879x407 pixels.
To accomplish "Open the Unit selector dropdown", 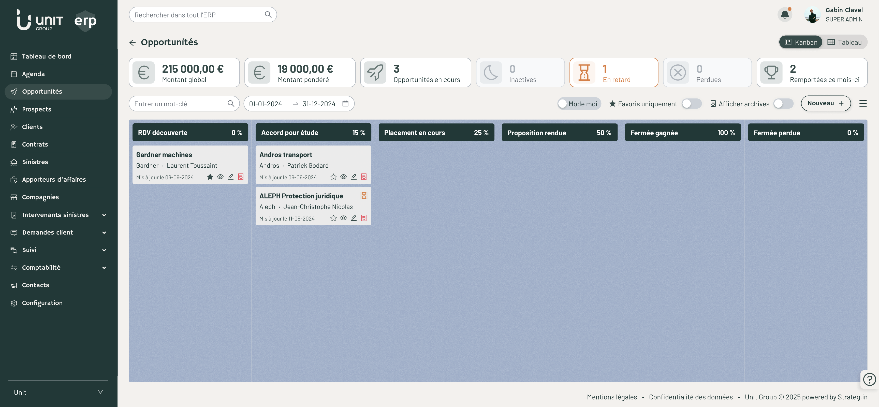I will click(x=58, y=392).
